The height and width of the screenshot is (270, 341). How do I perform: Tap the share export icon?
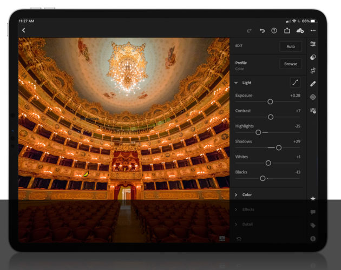(287, 30)
